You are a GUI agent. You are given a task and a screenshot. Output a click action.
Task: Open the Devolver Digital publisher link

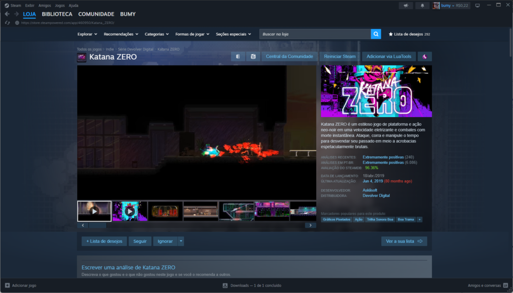(x=376, y=195)
